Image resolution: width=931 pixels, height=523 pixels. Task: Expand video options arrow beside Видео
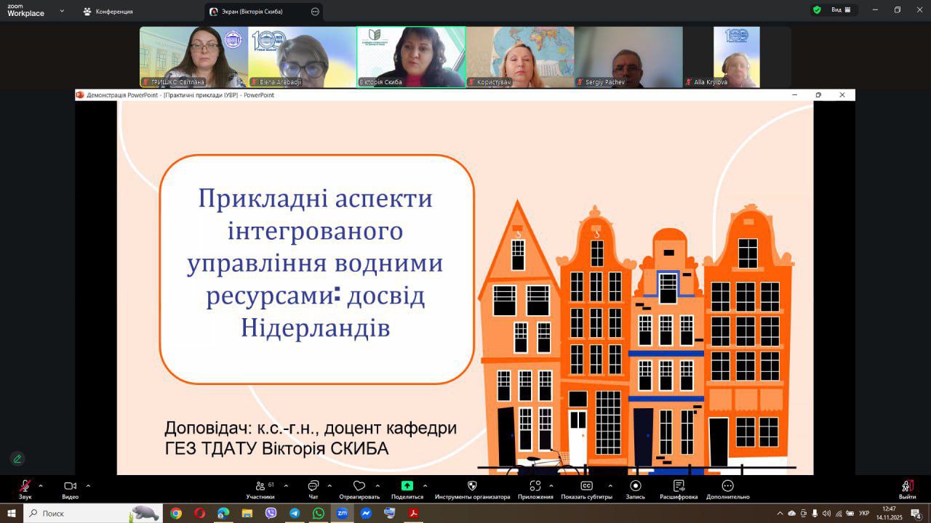[88, 485]
